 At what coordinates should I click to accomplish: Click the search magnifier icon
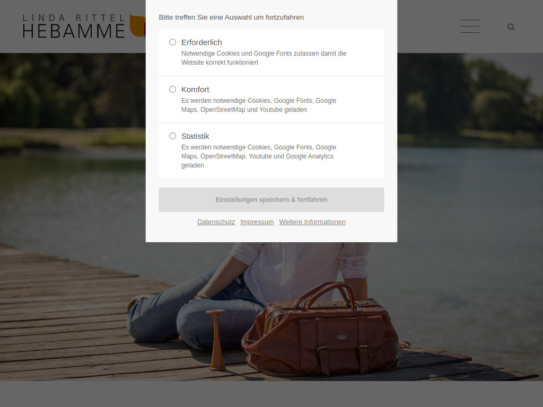pos(511,26)
